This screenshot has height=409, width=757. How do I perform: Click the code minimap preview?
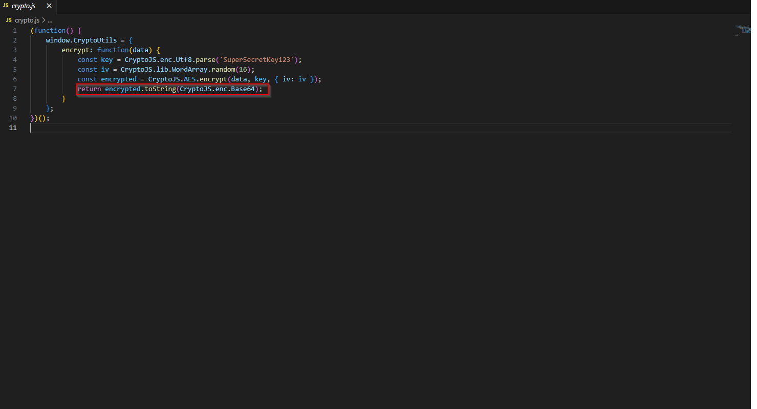coord(743,30)
